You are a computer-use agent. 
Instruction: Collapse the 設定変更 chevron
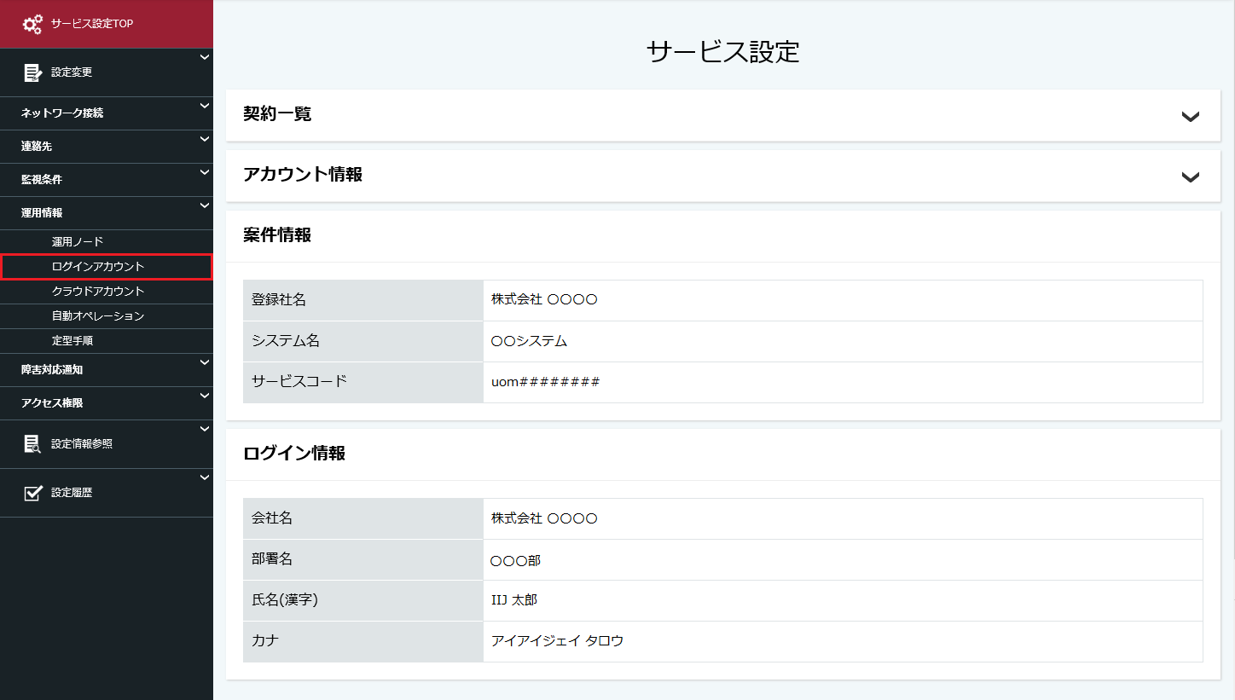[204, 57]
